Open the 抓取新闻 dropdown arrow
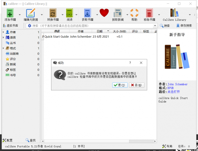Viewport: 198px width, 151px height. (127, 15)
